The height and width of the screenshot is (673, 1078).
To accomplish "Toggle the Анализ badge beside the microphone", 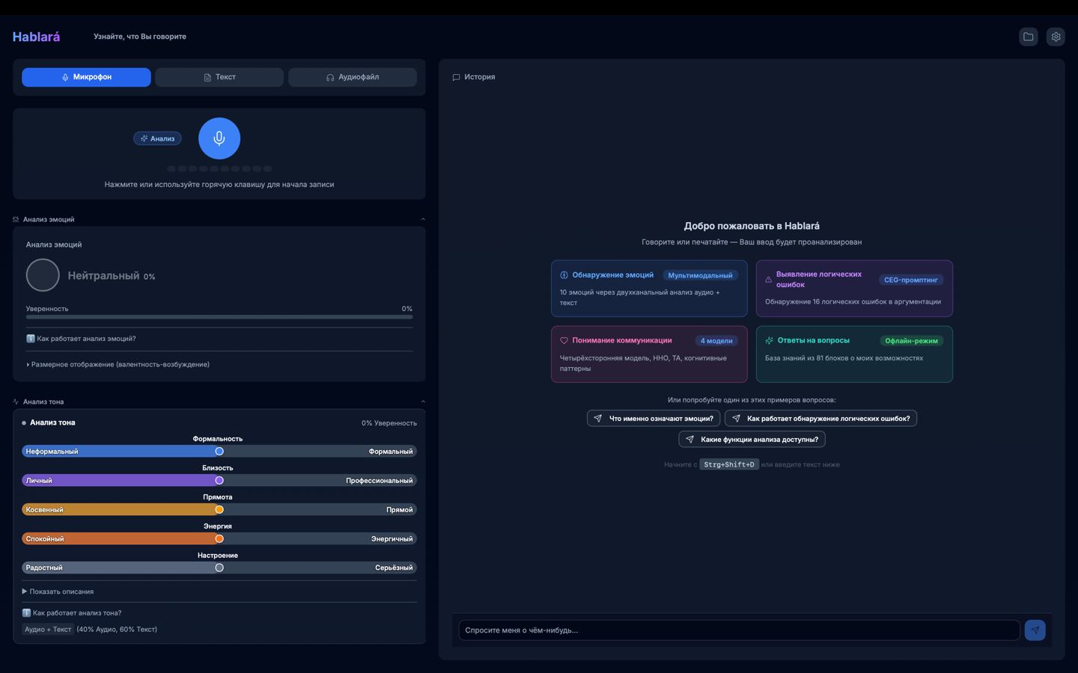I will click(157, 138).
